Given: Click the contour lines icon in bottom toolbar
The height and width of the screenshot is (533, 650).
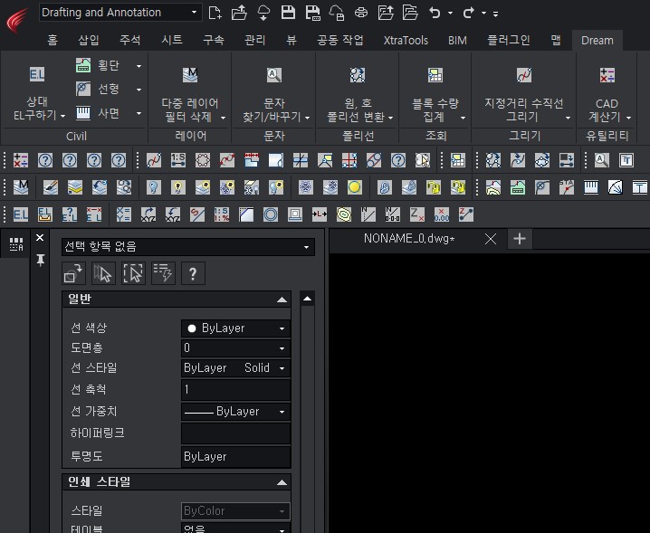Looking at the screenshot, I should (344, 214).
